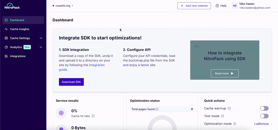Viewport: 278px width, 130px height.
Task: Open the cosatto.org website dropdown
Action: pyautogui.click(x=63, y=6)
